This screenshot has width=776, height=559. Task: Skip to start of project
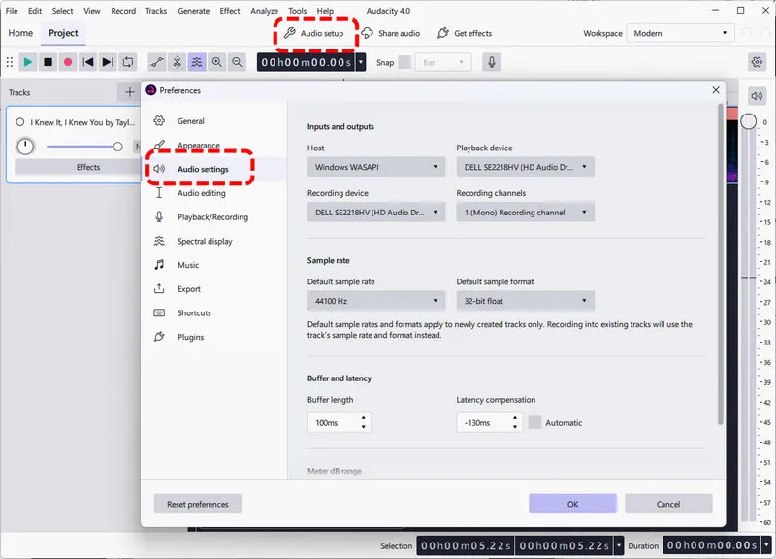click(x=88, y=62)
